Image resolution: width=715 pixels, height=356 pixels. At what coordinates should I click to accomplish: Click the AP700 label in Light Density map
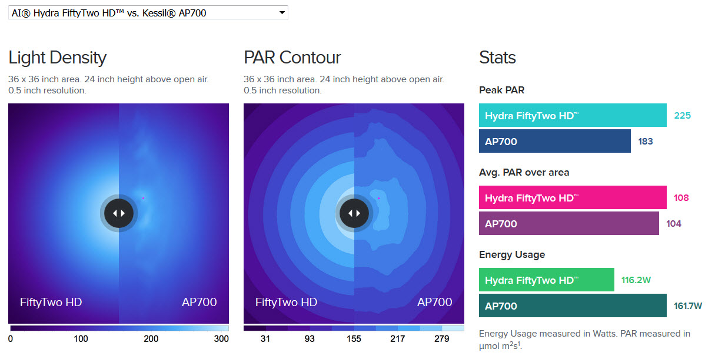coord(199,303)
